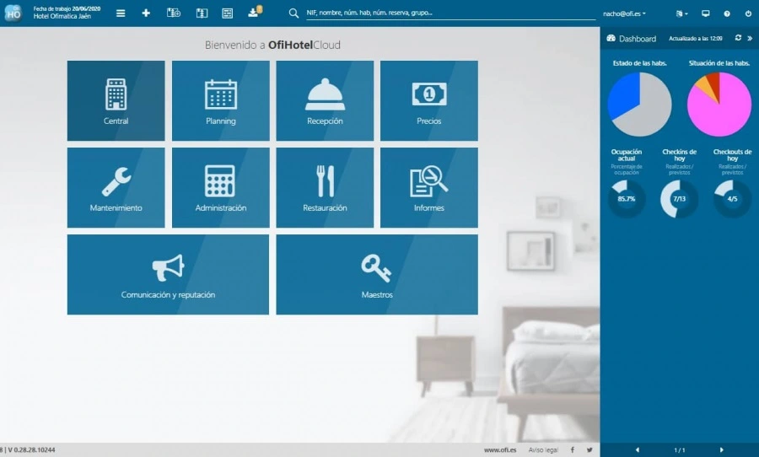Click the Checkins de hoy label
The width and height of the screenshot is (759, 457).
pyautogui.click(x=679, y=155)
